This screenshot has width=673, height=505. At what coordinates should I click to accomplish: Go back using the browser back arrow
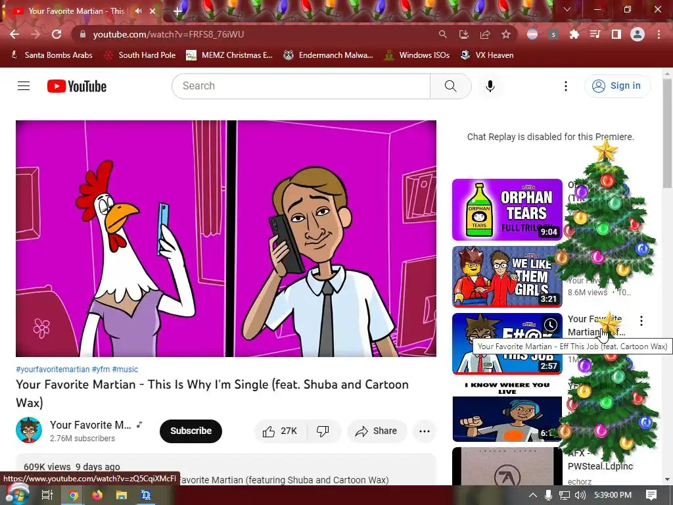[x=14, y=34]
